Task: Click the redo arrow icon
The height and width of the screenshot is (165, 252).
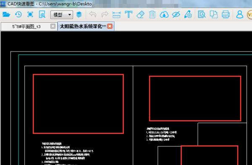Action: pos(105,15)
